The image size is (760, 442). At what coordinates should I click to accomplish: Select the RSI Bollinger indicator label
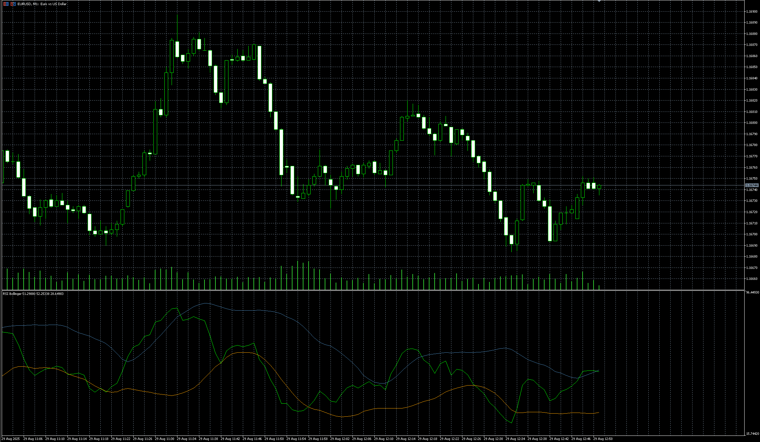33,294
